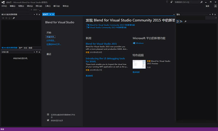The height and width of the screenshot is (131, 218).
Task: Pin the Start Page document tab
Action: [x=51, y=14]
